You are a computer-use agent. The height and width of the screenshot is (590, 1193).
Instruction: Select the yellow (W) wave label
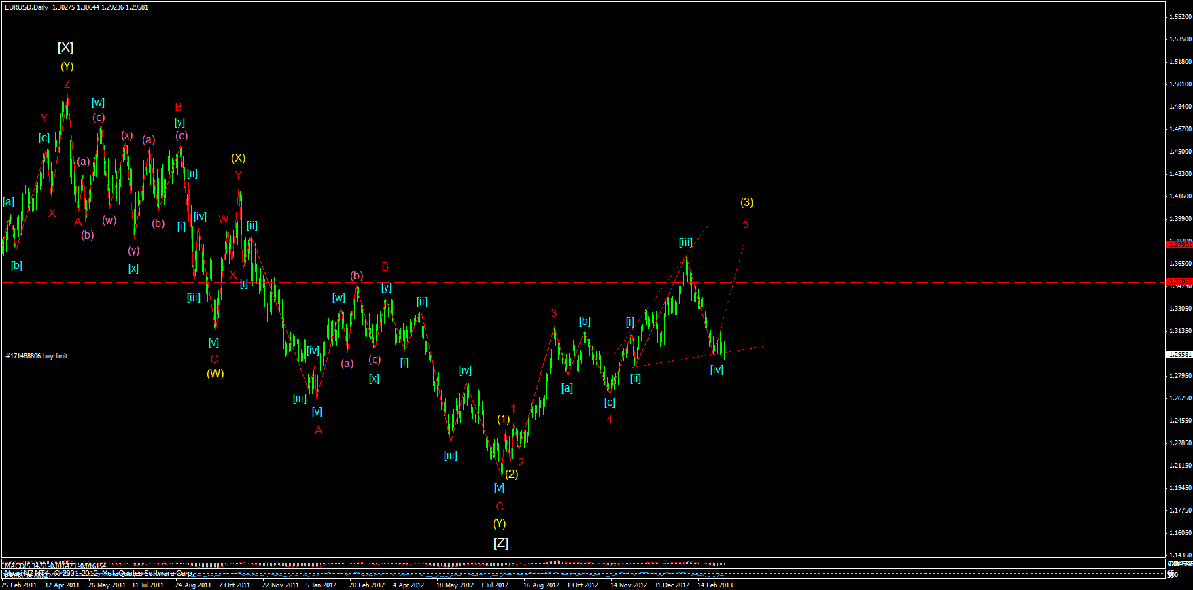tap(215, 374)
